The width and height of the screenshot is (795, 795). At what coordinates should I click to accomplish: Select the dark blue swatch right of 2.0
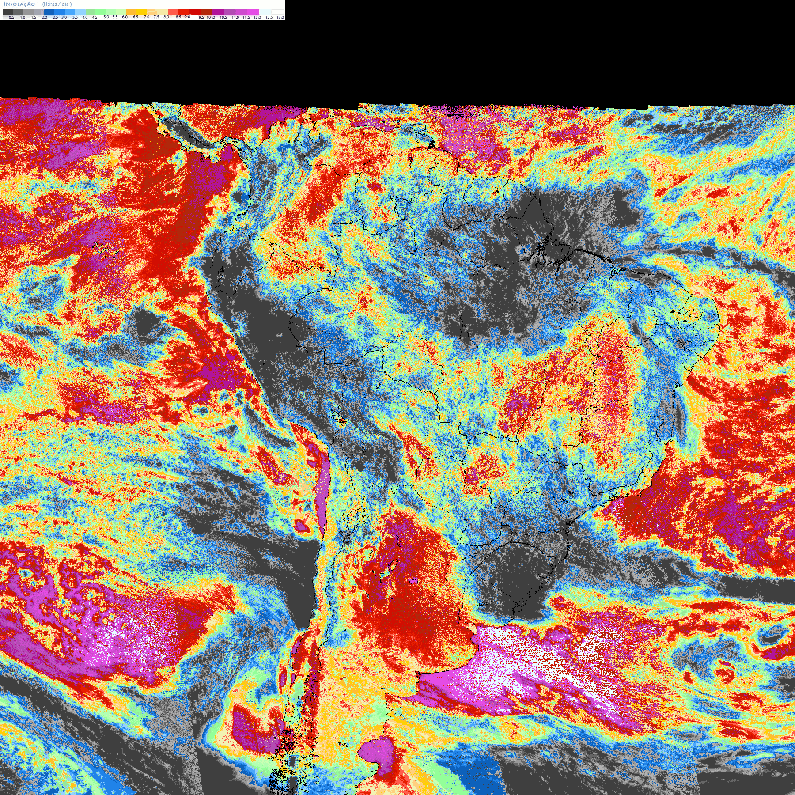click(x=49, y=12)
